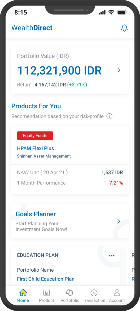Tap the 112,321,900 IDR portfolio value
The width and height of the screenshot is (140, 311).
[60, 70]
